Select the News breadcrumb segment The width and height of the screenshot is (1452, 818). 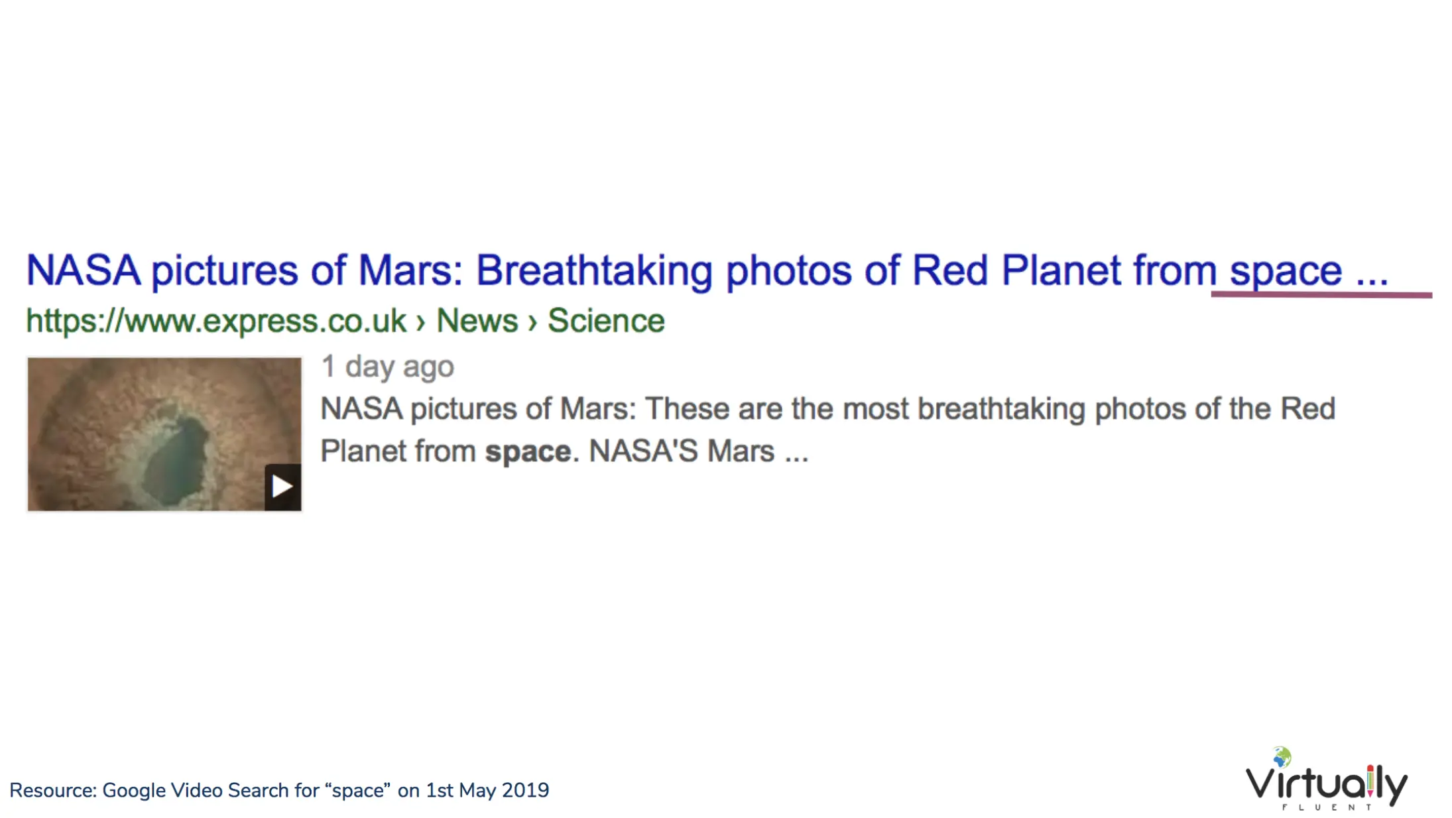[x=477, y=321]
